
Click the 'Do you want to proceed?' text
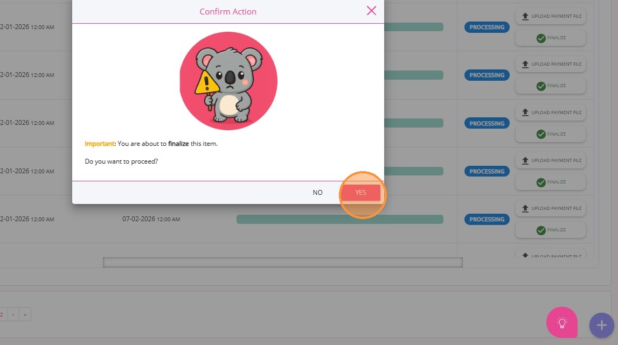click(x=121, y=161)
